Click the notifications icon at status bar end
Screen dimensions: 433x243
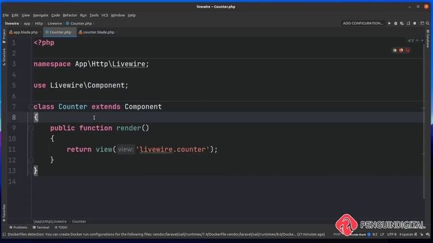click(428, 234)
